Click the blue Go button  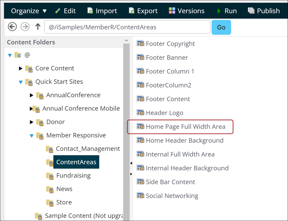click(221, 27)
